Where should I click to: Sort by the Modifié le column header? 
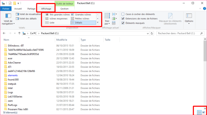[x=62, y=40]
